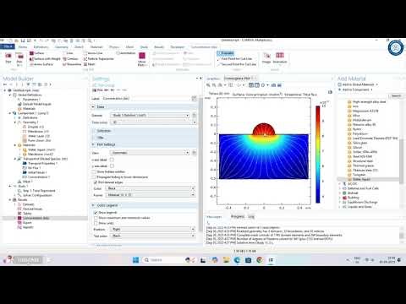Enable Show maximum and minimum values
Viewport: 406px width, 304px height.
(x=96, y=218)
